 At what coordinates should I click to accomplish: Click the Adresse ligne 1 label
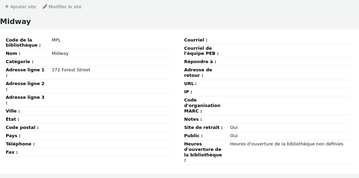(x=25, y=73)
